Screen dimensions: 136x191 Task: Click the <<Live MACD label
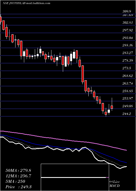(x=115, y=184)
